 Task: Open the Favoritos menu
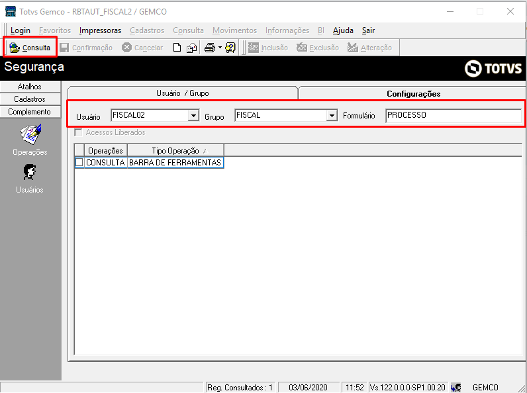[55, 30]
